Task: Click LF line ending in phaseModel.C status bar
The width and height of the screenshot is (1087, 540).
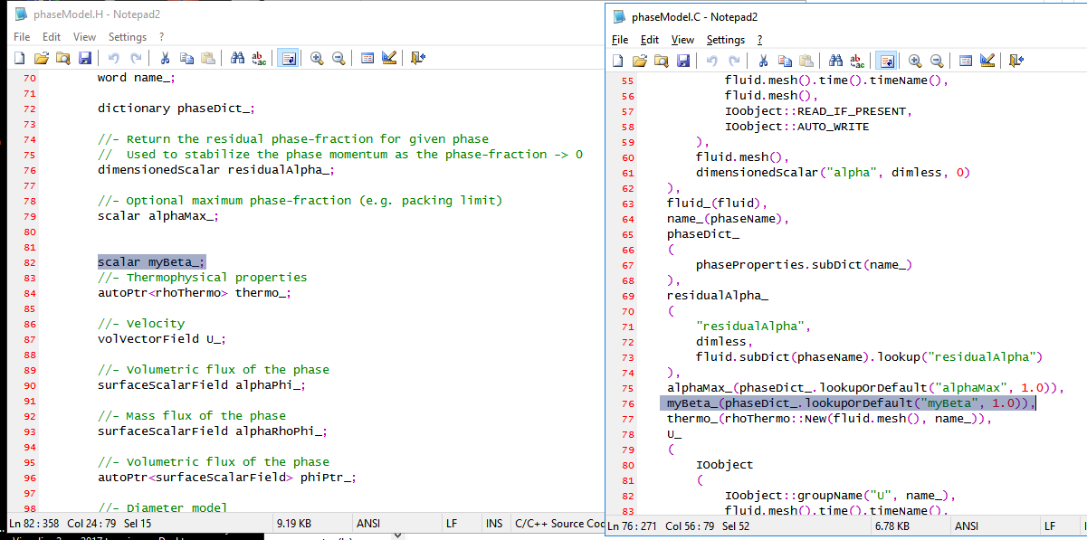Action: [1050, 526]
